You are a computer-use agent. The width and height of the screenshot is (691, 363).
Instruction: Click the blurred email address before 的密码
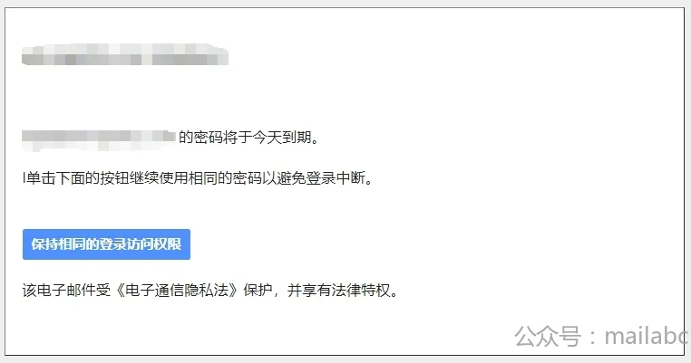point(99,139)
